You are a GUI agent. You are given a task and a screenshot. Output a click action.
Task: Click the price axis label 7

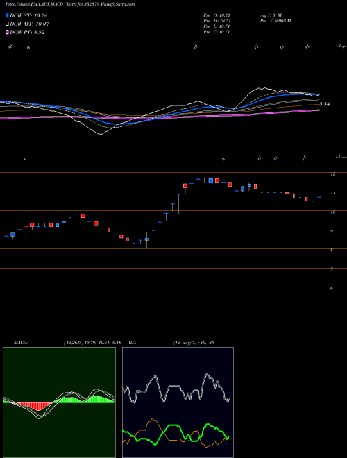coord(332,269)
